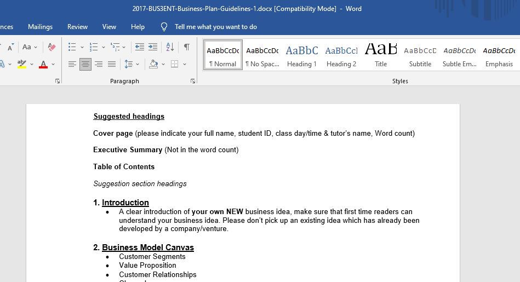This screenshot has width=520, height=282.
Task: Open the Paragraph dialog launcher
Action: click(x=193, y=81)
